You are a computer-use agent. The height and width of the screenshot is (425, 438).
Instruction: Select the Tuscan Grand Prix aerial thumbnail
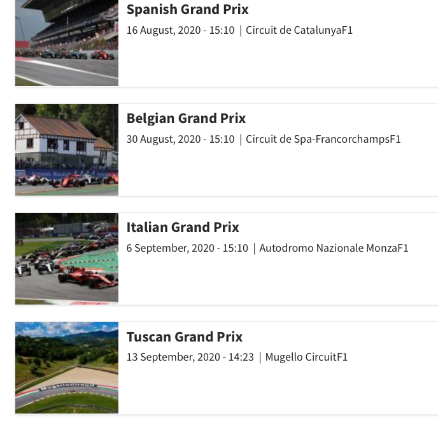tap(67, 368)
